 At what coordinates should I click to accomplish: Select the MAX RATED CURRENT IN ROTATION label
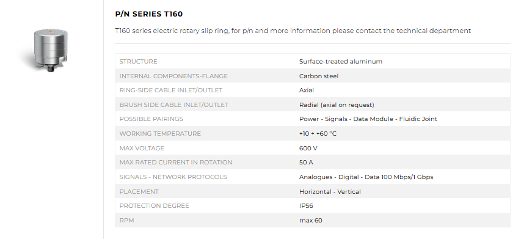(176, 163)
